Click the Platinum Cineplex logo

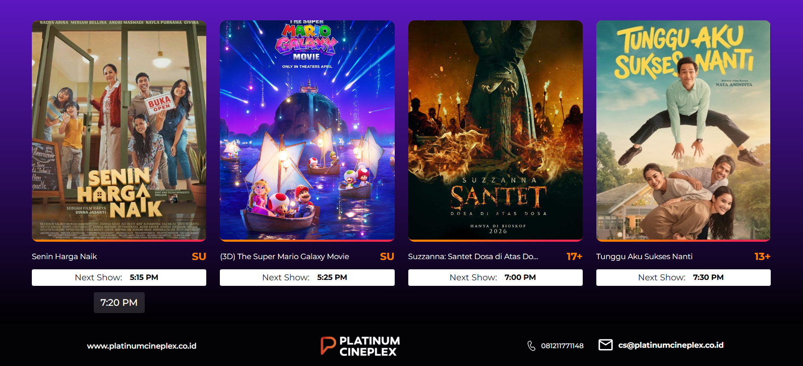click(x=360, y=346)
